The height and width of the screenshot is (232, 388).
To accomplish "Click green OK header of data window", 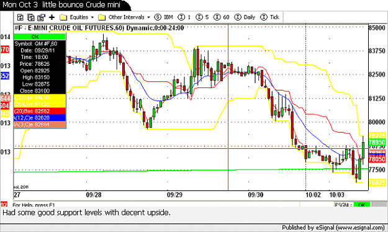I will click(40, 37).
